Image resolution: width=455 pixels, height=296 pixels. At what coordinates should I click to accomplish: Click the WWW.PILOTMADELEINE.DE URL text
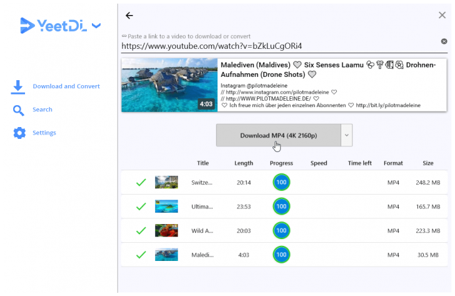click(x=268, y=98)
